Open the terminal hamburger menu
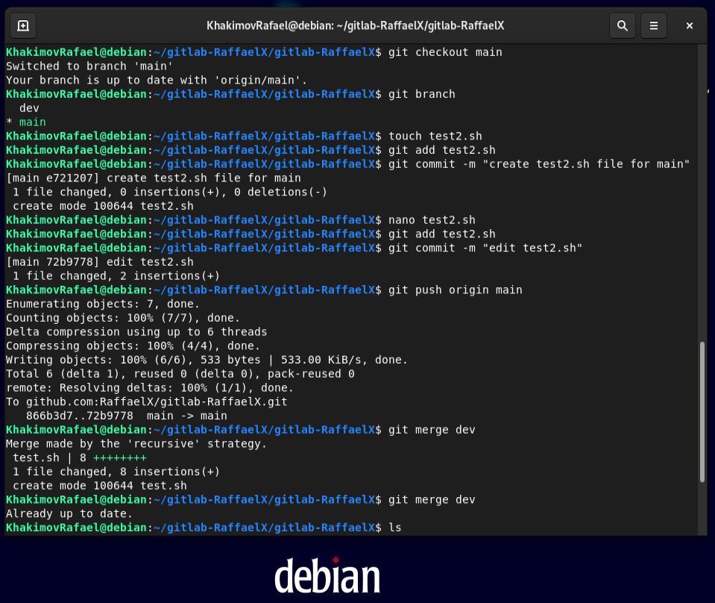This screenshot has height=603, width=715. pos(653,26)
